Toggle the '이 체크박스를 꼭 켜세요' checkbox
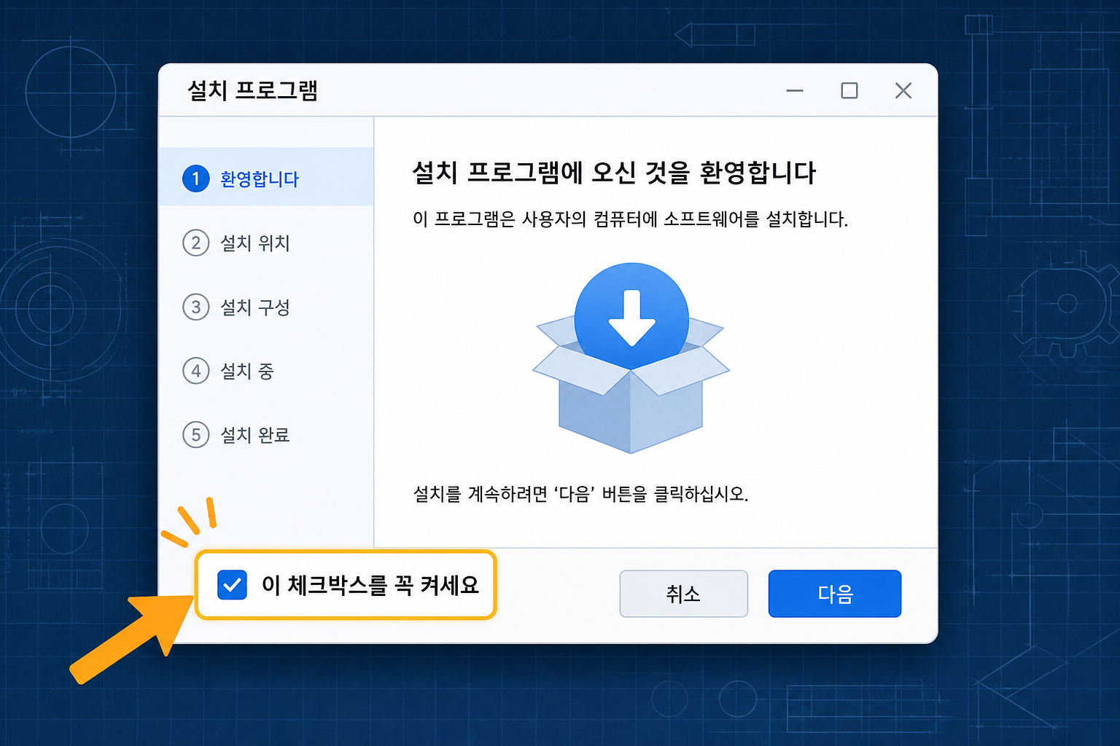1120x746 pixels. [x=232, y=585]
